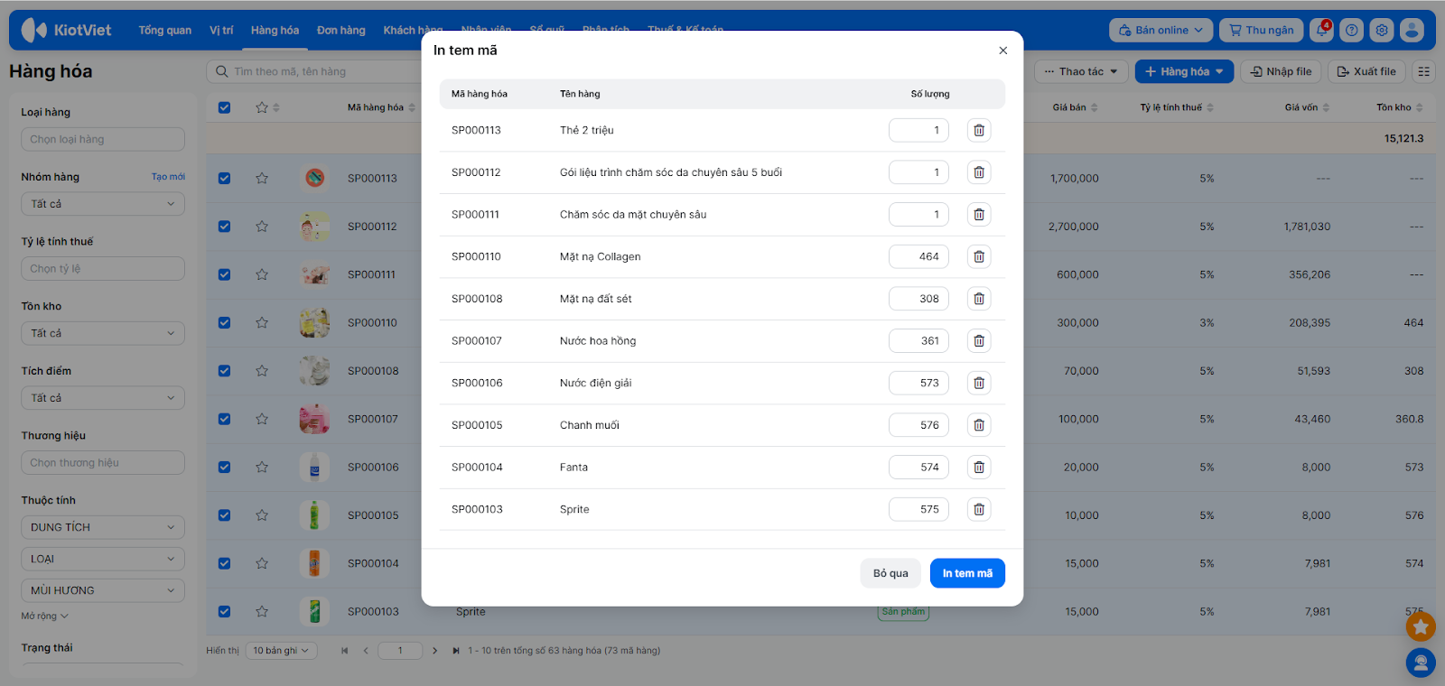Click the Bỏ qua cancel button
Screen dimensions: 1445x686
pyautogui.click(x=890, y=573)
